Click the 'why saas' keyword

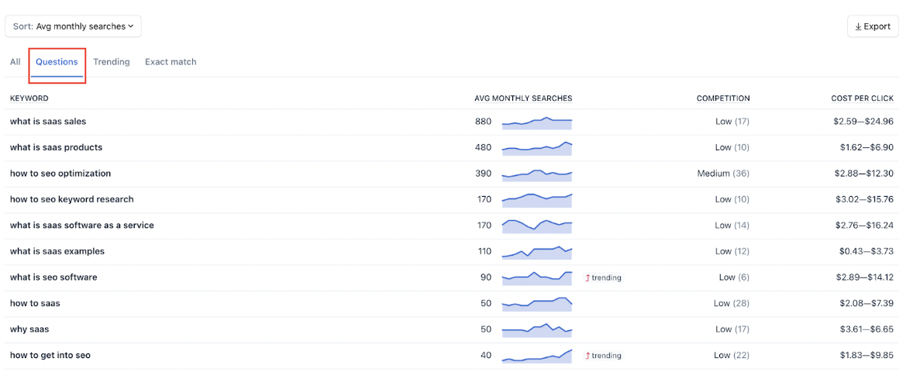pyautogui.click(x=29, y=329)
